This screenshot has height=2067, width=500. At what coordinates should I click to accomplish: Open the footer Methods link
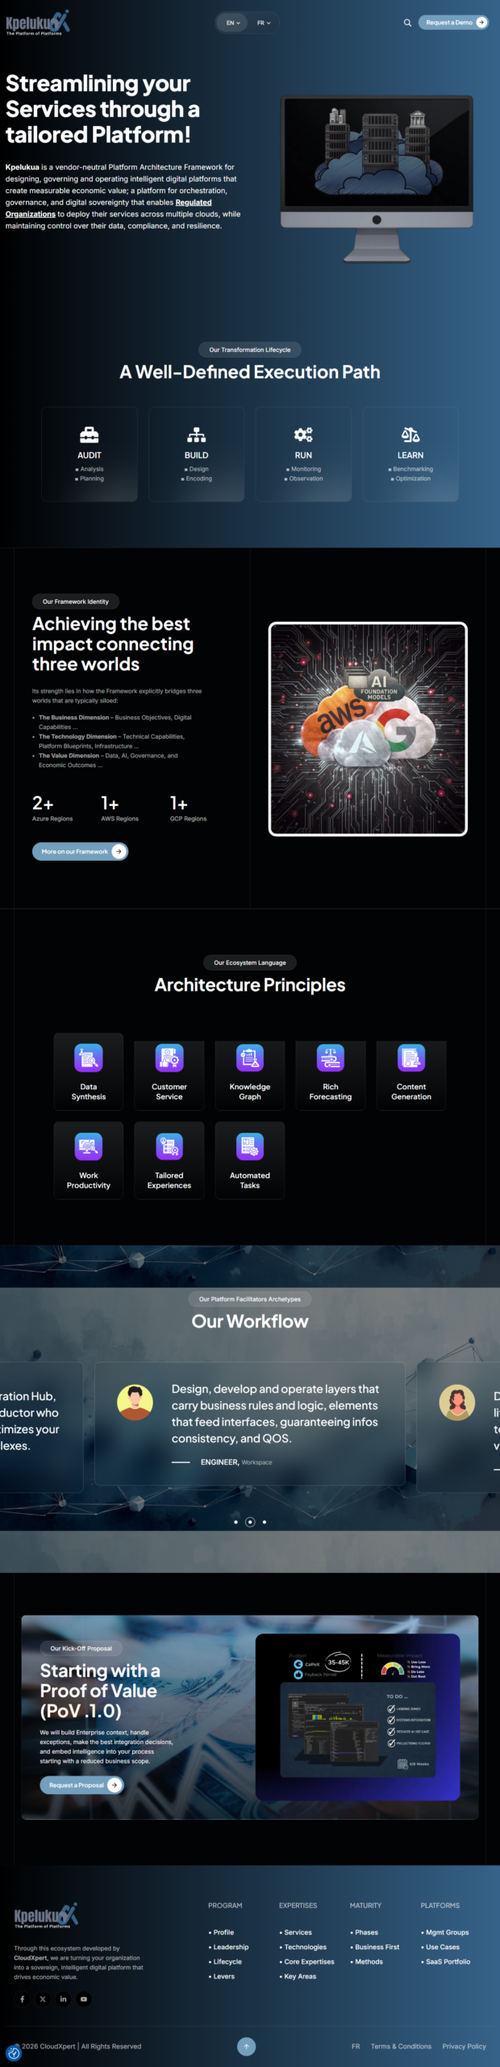369,1961
